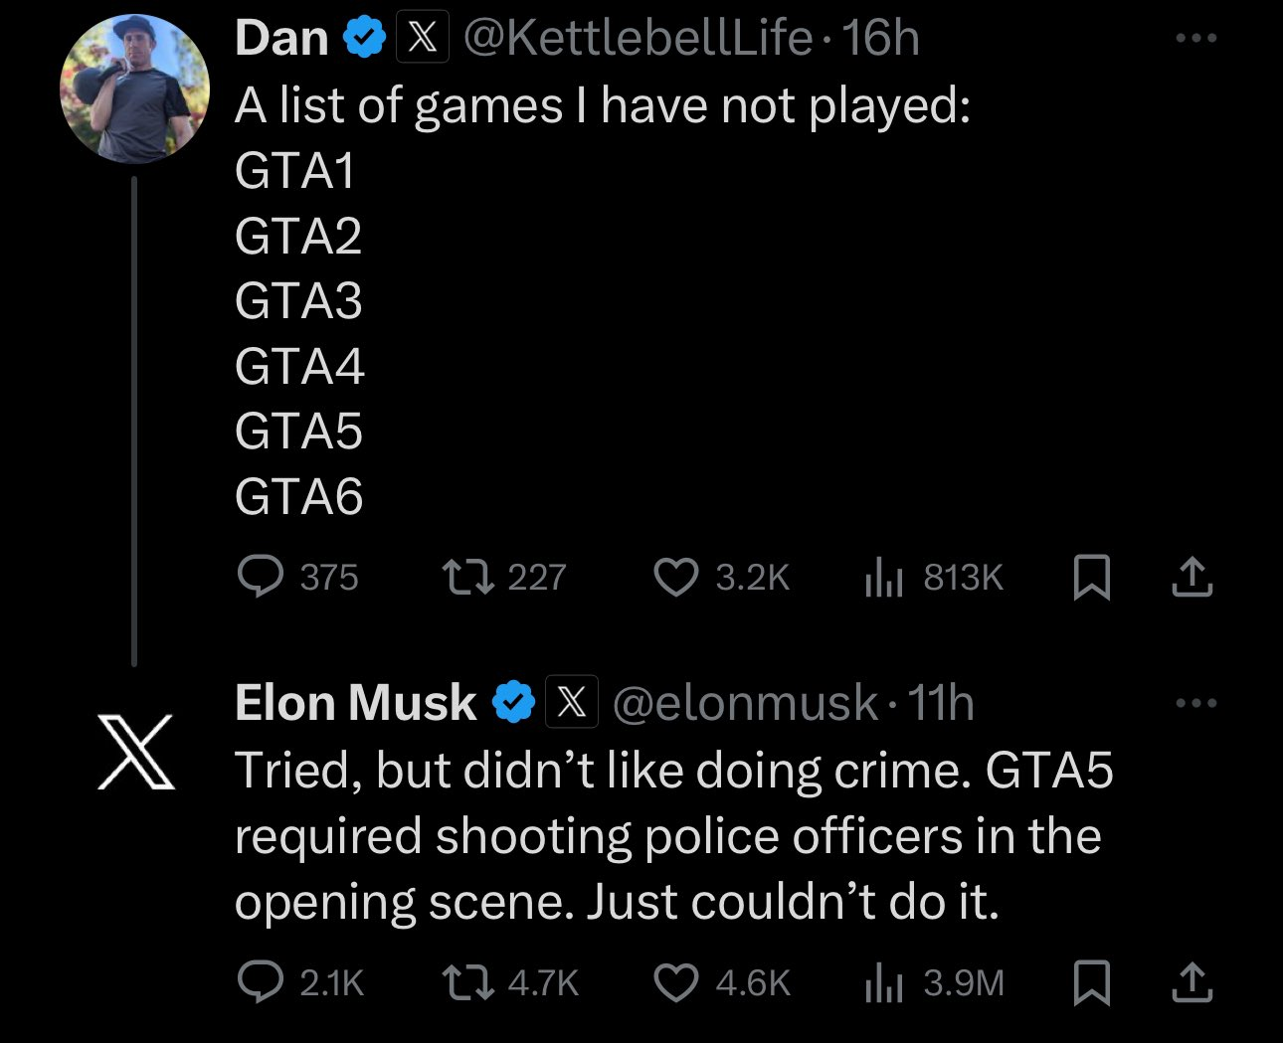
Task: Open the @elonmusk handle link
Action: [x=745, y=703]
